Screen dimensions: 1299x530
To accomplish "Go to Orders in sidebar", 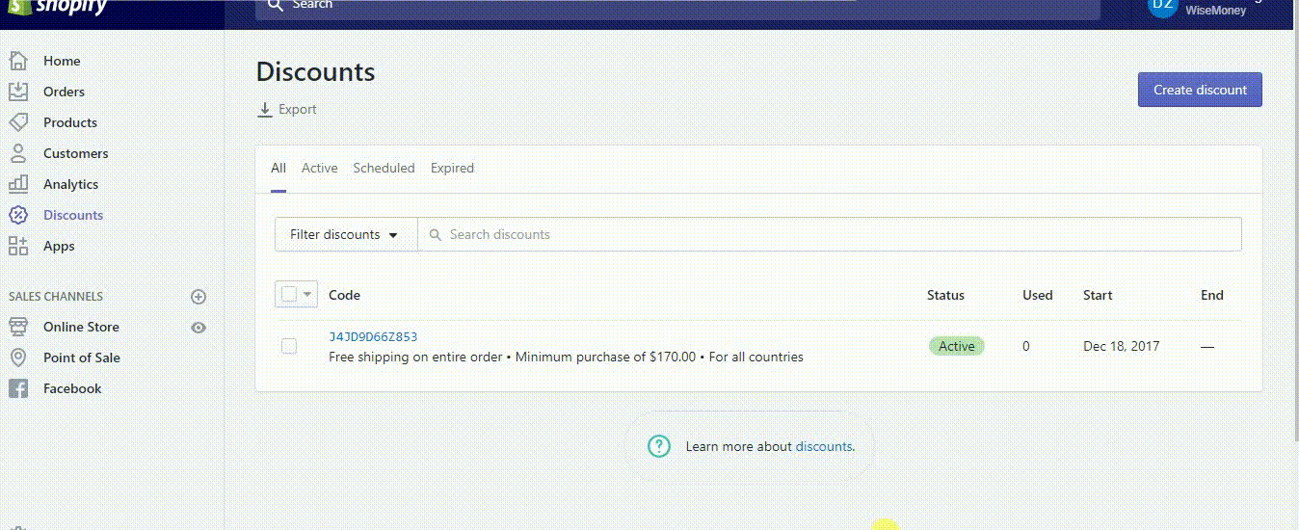I will pos(64,92).
